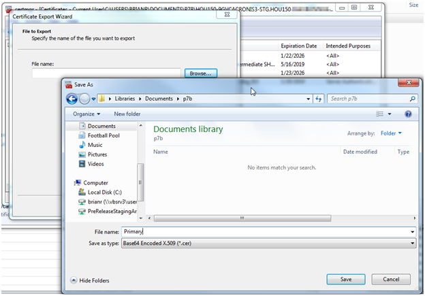Sort by Intended Purposes in certmgr window
This screenshot has height=296, width=425.
[348, 46]
